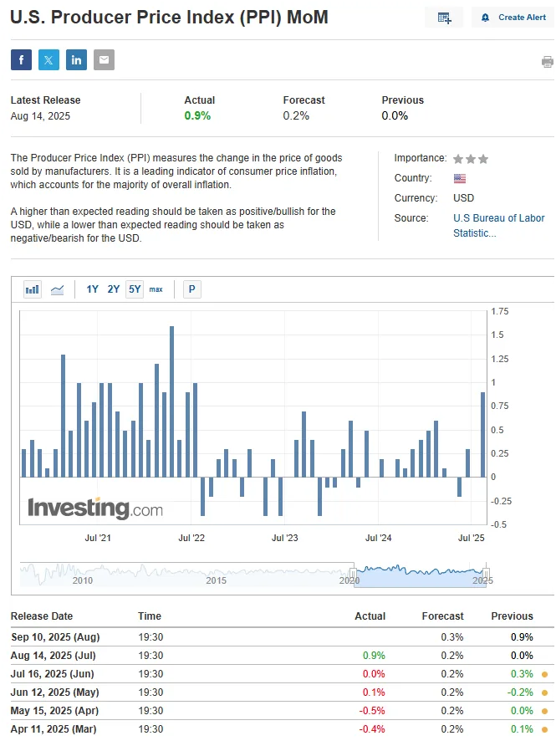Click Aug 14, 2025 (Jul) release date
The width and height of the screenshot is (556, 746).
54,656
